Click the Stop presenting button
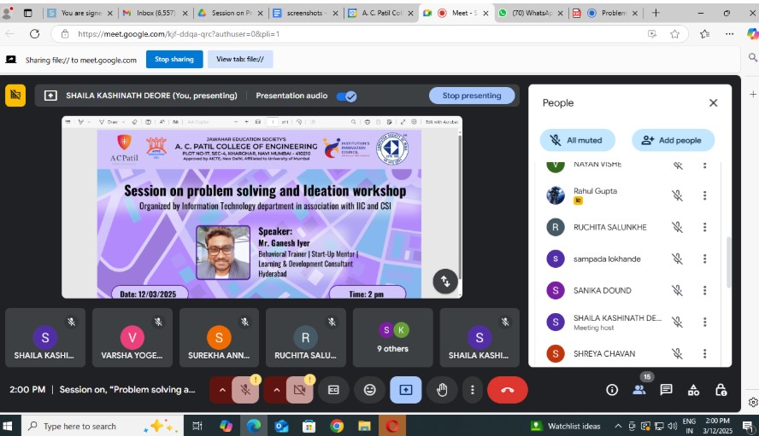Viewport: 759px width, 436px height. coord(472,96)
